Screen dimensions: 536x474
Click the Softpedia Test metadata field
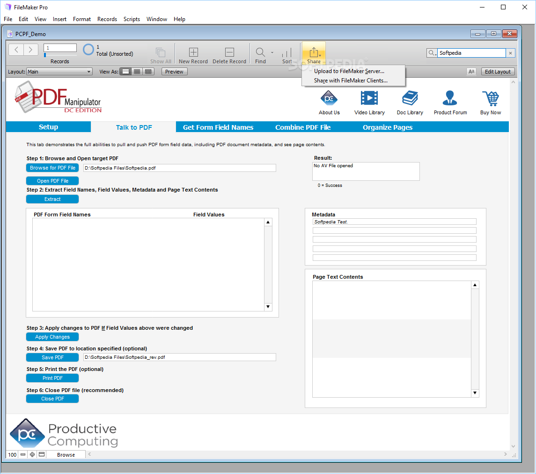click(394, 222)
